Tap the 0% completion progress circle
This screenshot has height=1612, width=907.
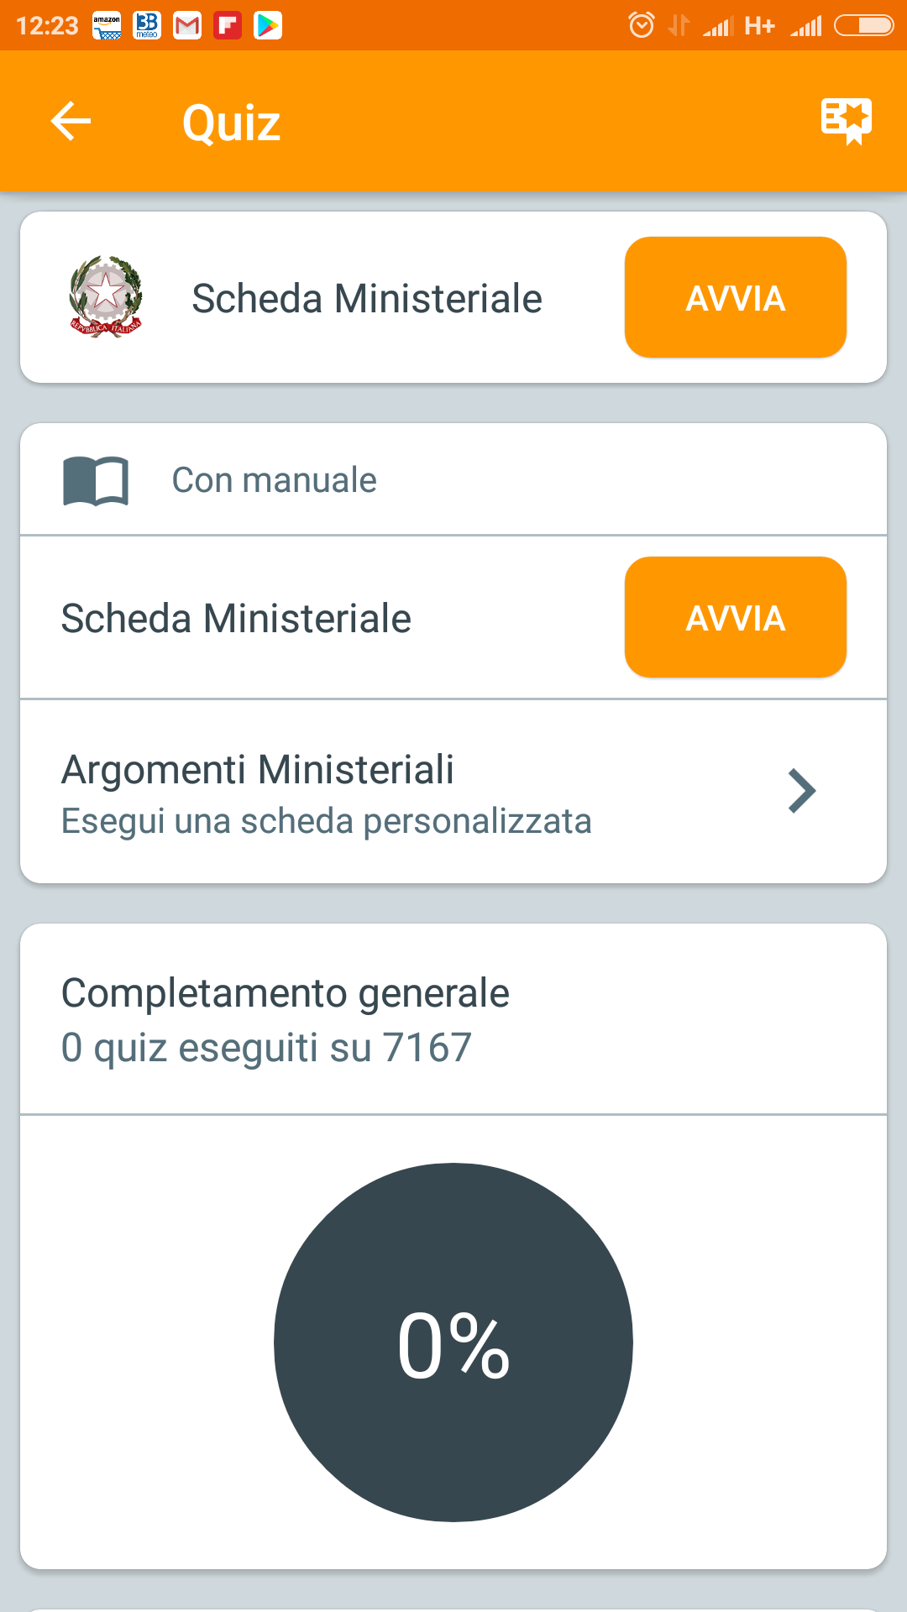coord(453,1342)
